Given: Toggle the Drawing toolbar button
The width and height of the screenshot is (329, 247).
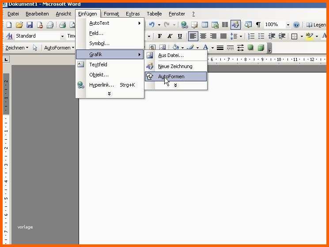Looking at the screenshot, I should 235,25.
